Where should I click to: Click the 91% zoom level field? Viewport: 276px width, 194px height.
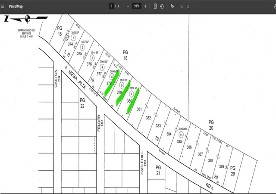[x=137, y=6]
